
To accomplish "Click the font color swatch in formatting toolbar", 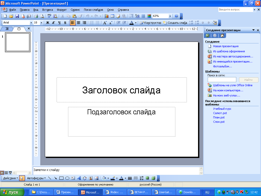I will (132, 23).
